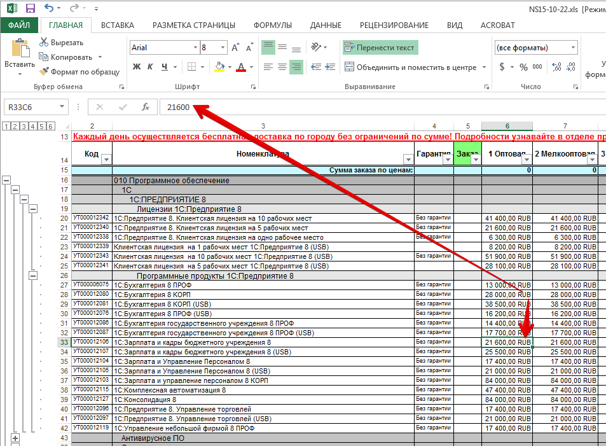This screenshot has height=446, width=606.
Task: Open the font size 8 dropdown
Action: coord(223,48)
